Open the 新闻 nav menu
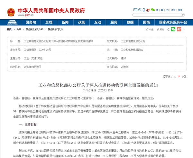The height and width of the screenshot is (158, 193). point(65,22)
